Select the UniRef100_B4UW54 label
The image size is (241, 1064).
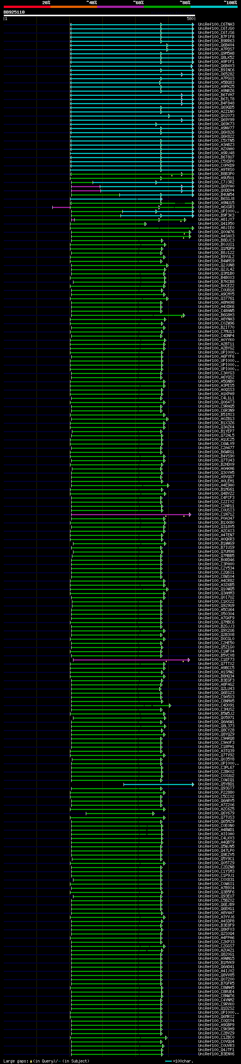pos(216,194)
